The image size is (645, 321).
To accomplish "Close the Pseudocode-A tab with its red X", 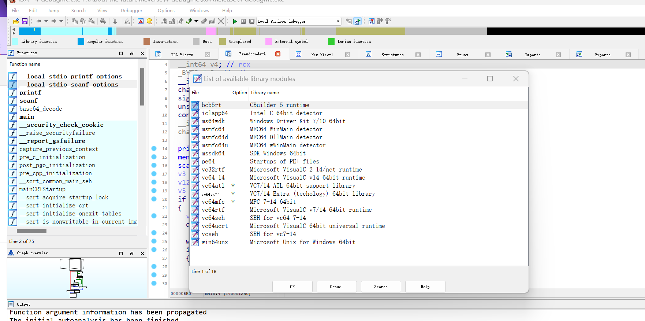I will click(278, 54).
